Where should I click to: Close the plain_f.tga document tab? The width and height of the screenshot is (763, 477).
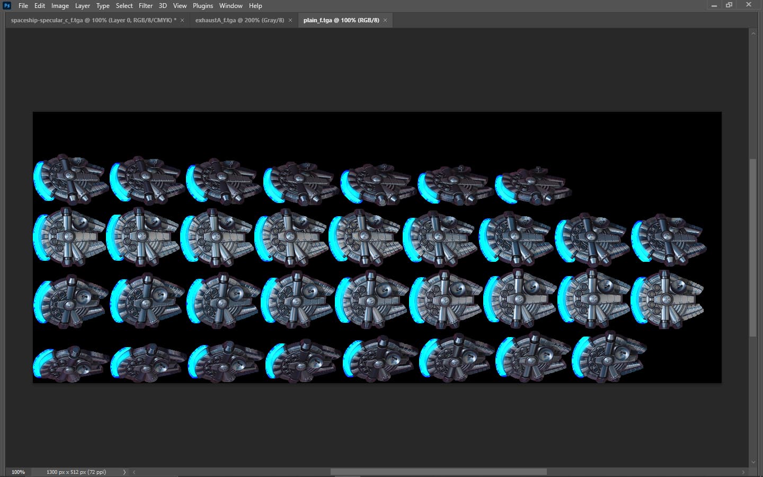pos(385,20)
